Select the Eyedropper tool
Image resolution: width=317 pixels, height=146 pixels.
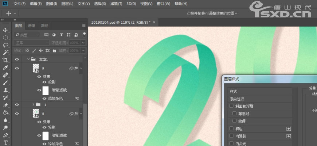tap(5, 68)
